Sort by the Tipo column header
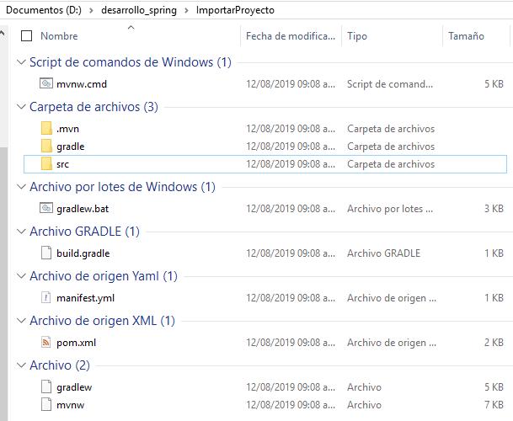Viewport: 513px width, 421px height. 357,36
